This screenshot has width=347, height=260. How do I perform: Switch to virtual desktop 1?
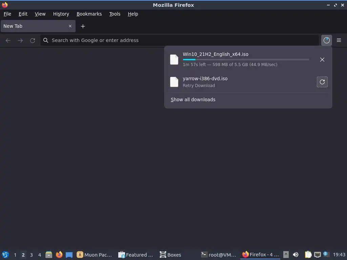point(15,255)
